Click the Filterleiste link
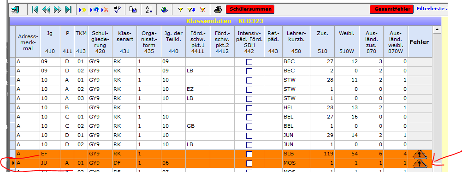The width and height of the screenshot is (462, 172). 432,9
